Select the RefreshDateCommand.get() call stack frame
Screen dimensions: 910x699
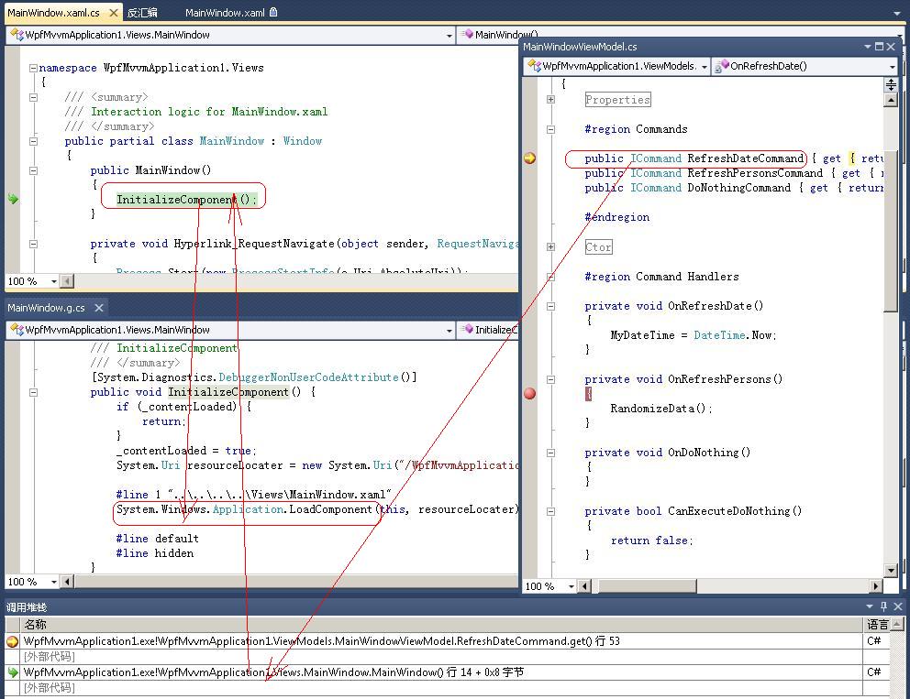321,641
